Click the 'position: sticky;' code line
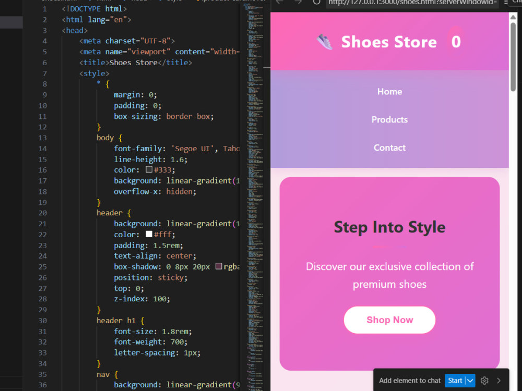 tap(150, 277)
